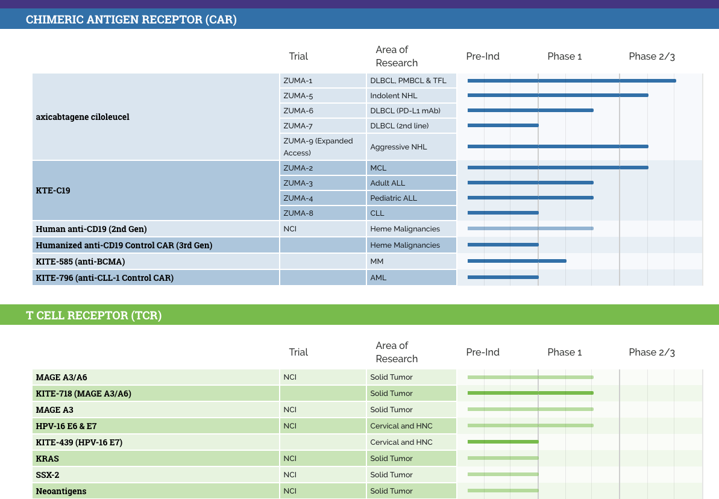Click the MM research area cell
The height and width of the screenshot is (499, 719).
(411, 262)
